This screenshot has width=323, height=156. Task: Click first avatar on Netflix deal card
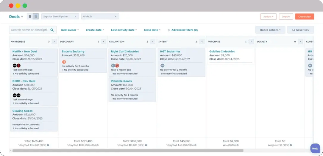[x=15, y=66]
